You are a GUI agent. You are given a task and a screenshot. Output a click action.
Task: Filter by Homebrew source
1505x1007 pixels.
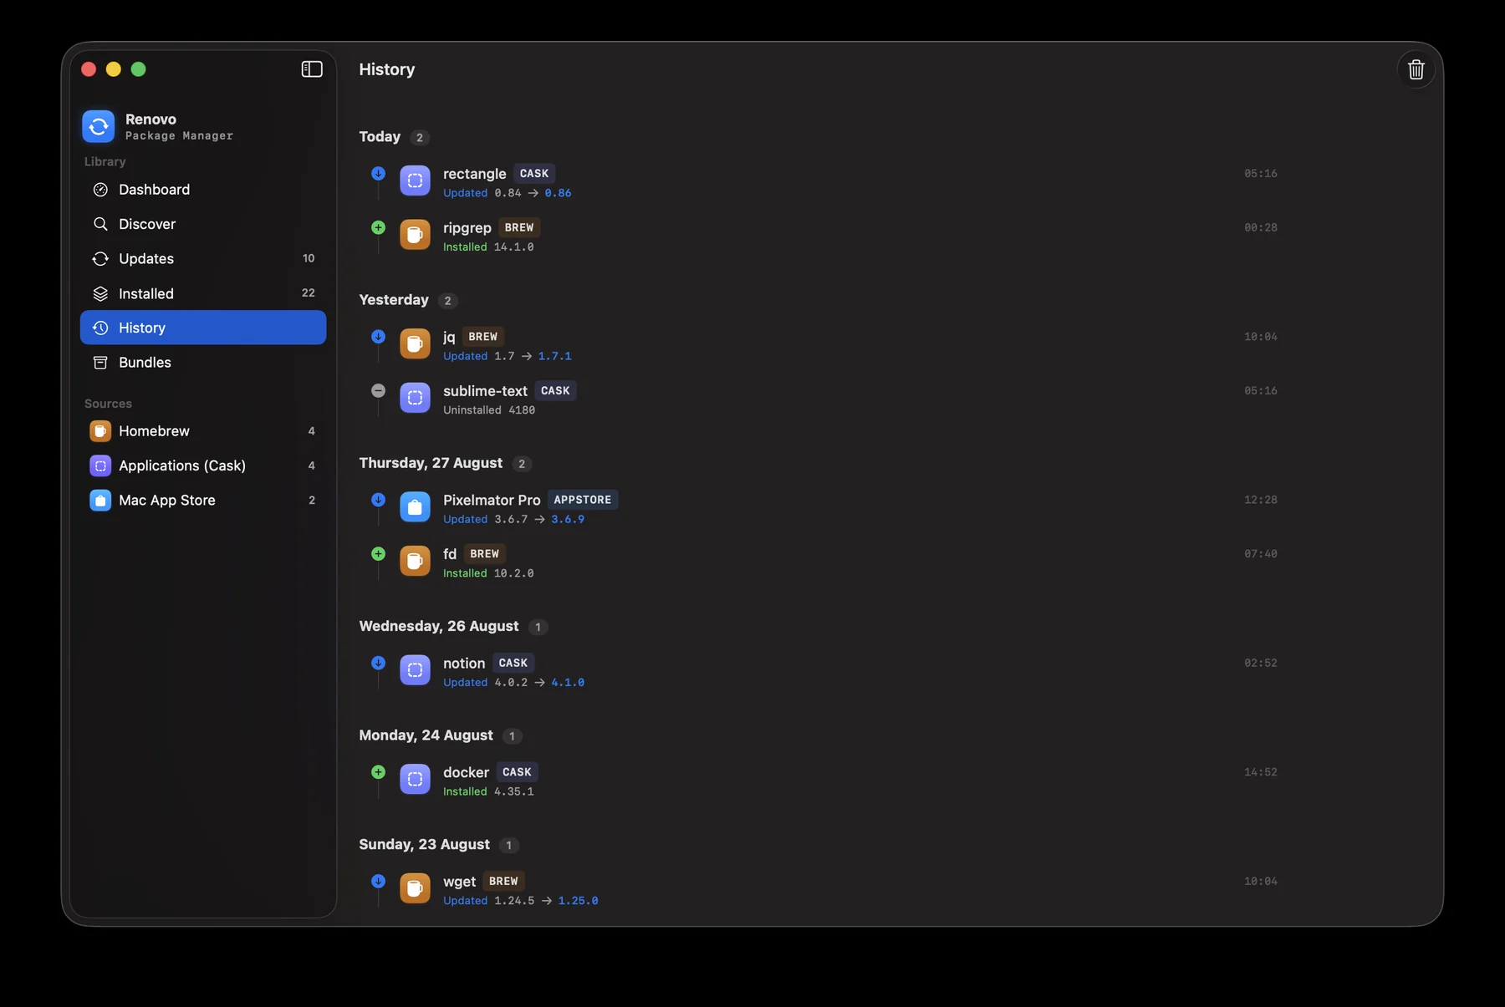(203, 431)
